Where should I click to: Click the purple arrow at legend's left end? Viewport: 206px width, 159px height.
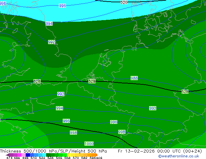[x=7, y=155]
